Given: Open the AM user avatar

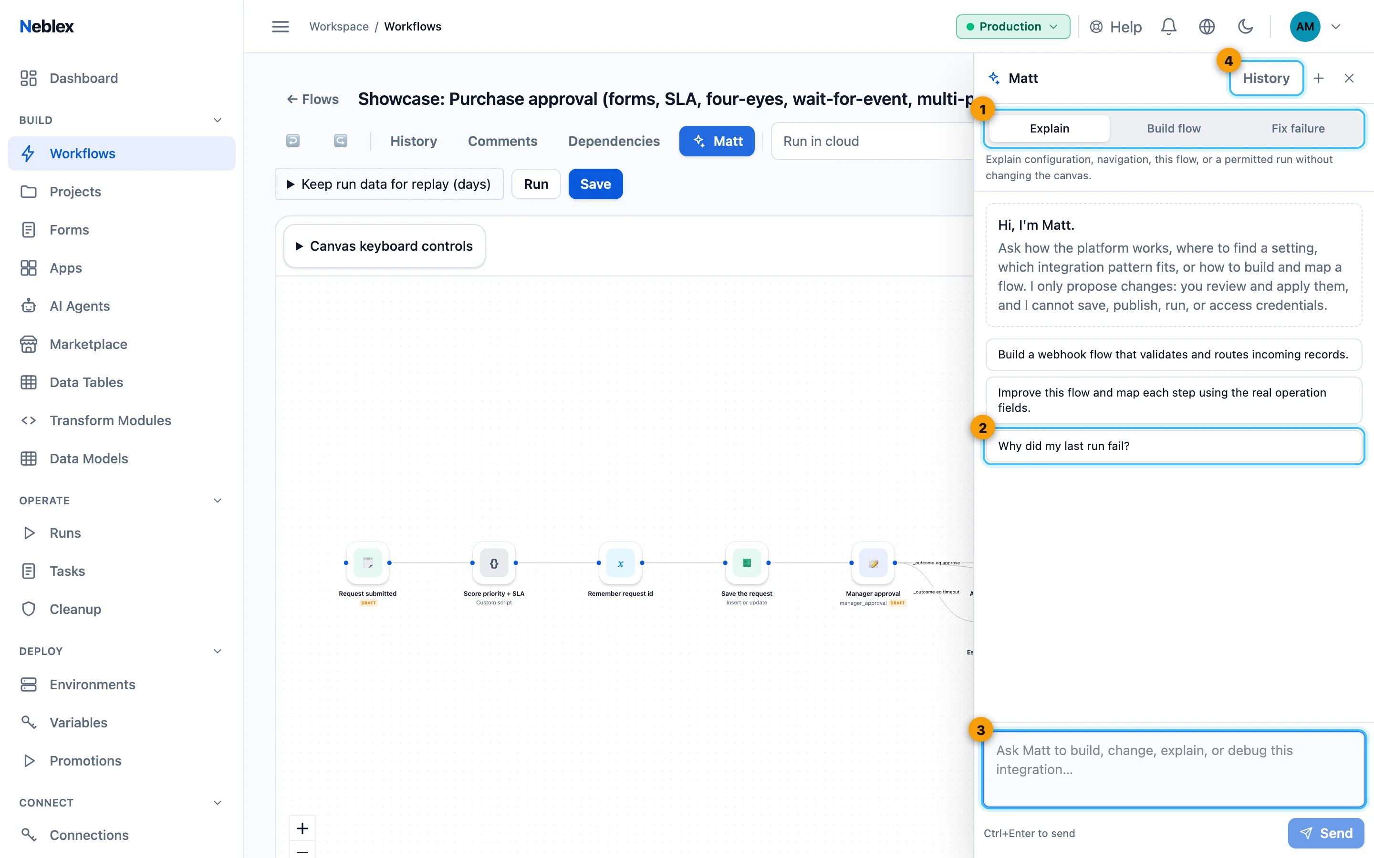Looking at the screenshot, I should [x=1305, y=27].
